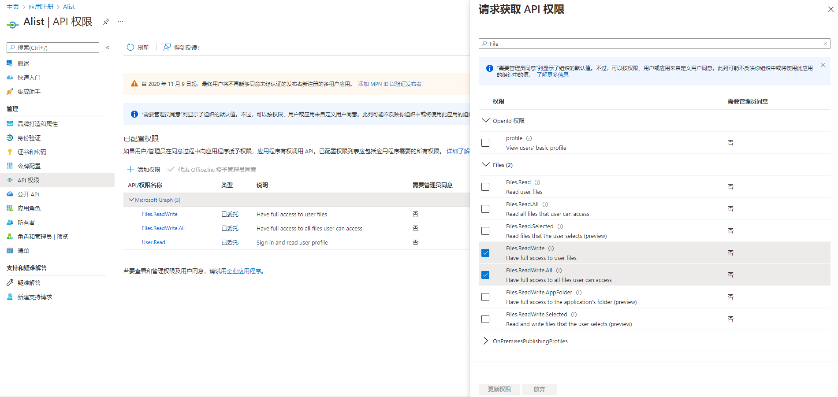
Task: Open the Files.ReadWrite.All permission link
Action: click(163, 228)
